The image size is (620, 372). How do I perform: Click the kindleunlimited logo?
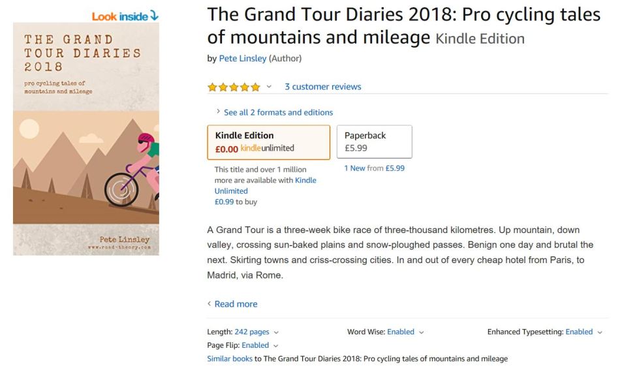(x=268, y=148)
